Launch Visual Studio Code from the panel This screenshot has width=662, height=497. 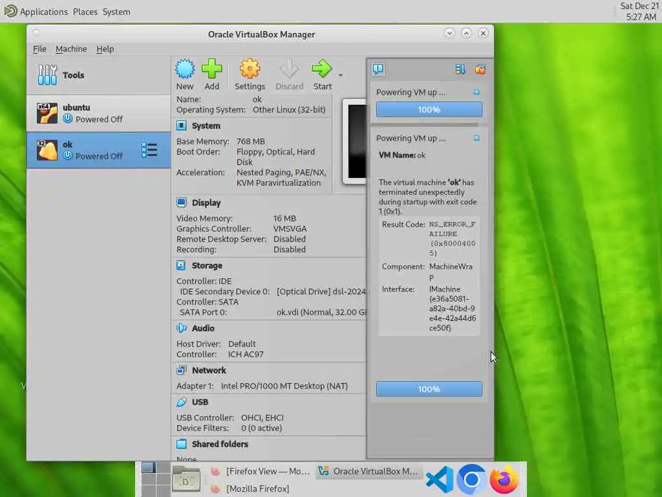tap(439, 480)
